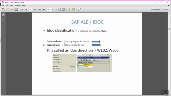171x96 pixels.
Task: Select the highlight text tool
Action: (x=74, y=10)
